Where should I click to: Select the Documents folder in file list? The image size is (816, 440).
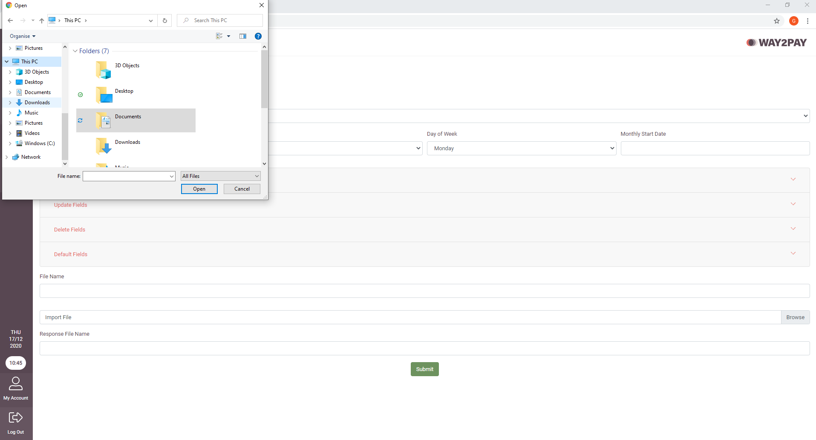136,120
